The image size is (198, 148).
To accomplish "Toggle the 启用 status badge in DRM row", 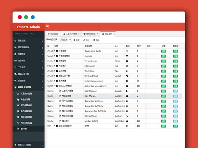I will tap(164, 126).
